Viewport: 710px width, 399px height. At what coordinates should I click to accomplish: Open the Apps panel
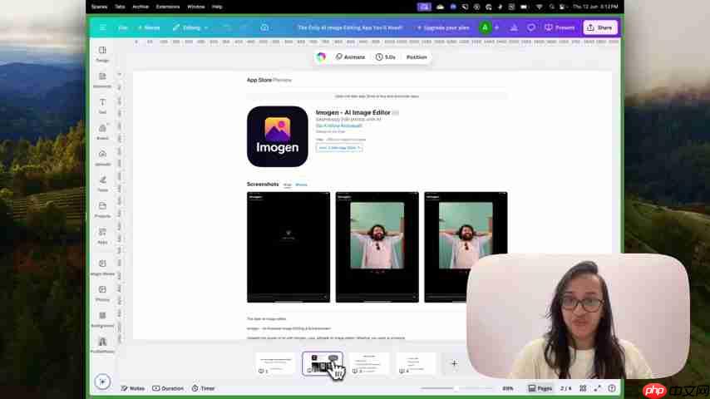102,235
